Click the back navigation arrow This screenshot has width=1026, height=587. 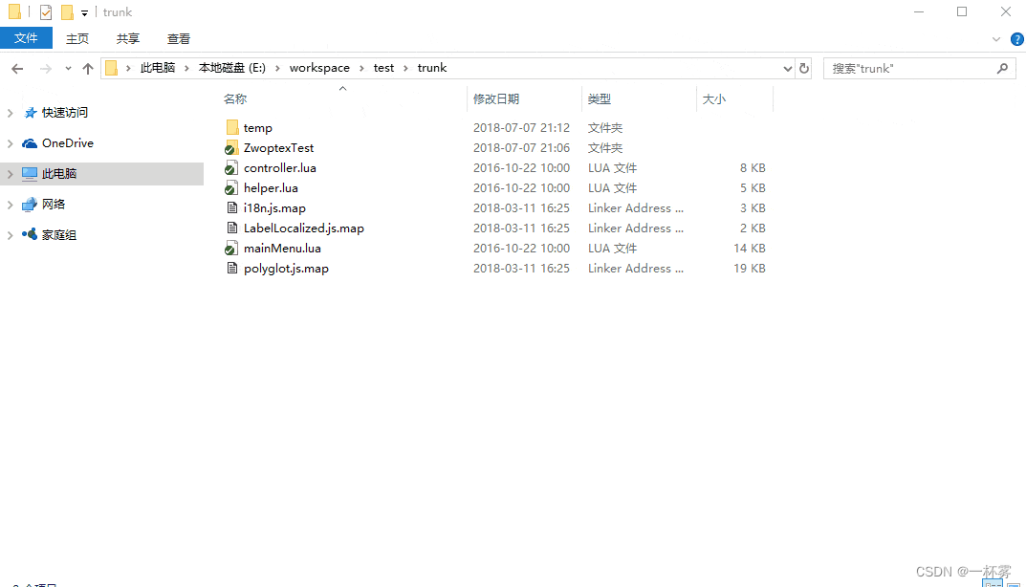click(17, 69)
